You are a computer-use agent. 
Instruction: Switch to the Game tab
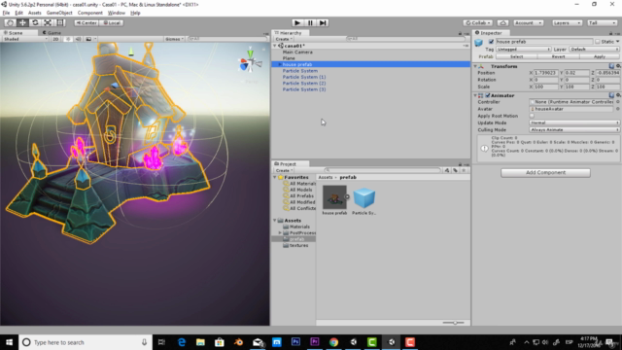[52, 33]
